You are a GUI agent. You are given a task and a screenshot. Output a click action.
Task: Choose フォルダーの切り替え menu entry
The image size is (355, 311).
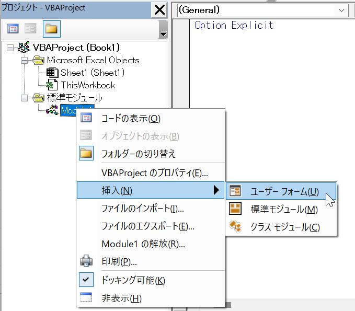[151, 154]
